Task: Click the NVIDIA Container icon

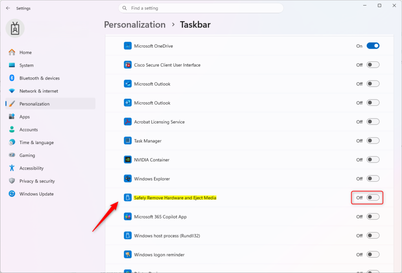Action: pyautogui.click(x=128, y=160)
